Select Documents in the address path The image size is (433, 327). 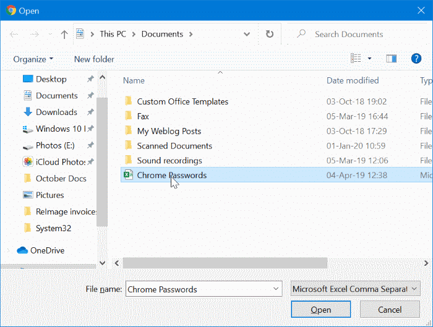click(162, 34)
